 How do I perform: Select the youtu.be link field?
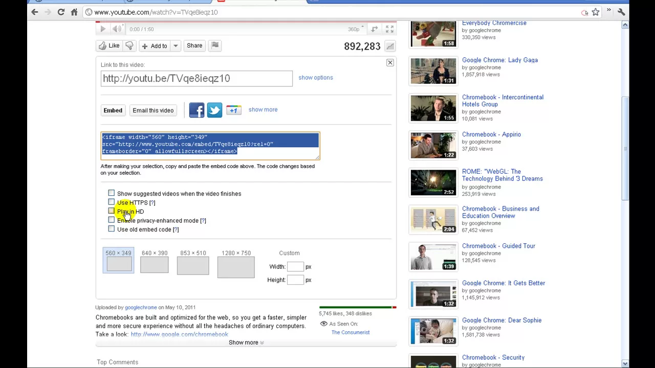[196, 78]
